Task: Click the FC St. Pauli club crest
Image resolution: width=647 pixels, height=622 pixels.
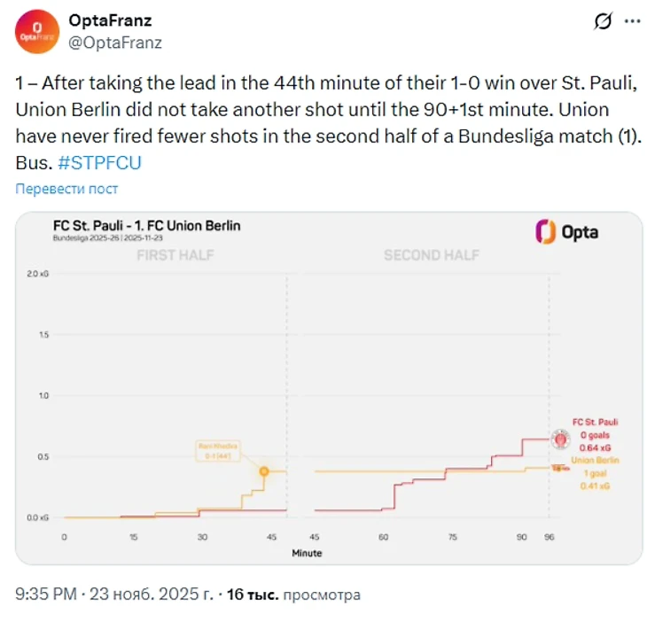Action: pos(560,439)
